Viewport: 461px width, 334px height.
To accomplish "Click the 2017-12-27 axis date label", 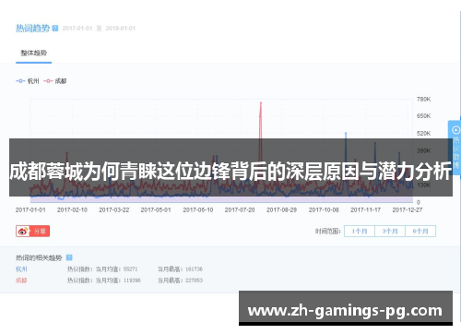I will click(x=408, y=210).
